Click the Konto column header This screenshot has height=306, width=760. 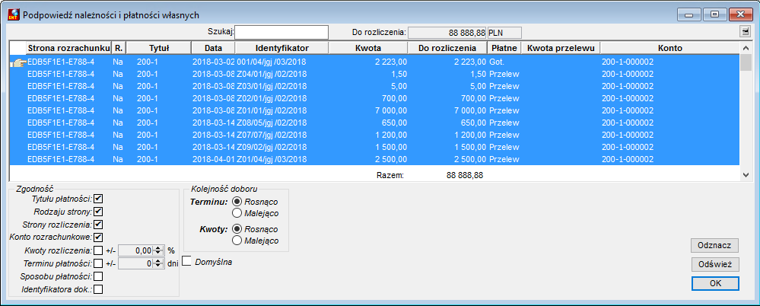[x=670, y=48]
